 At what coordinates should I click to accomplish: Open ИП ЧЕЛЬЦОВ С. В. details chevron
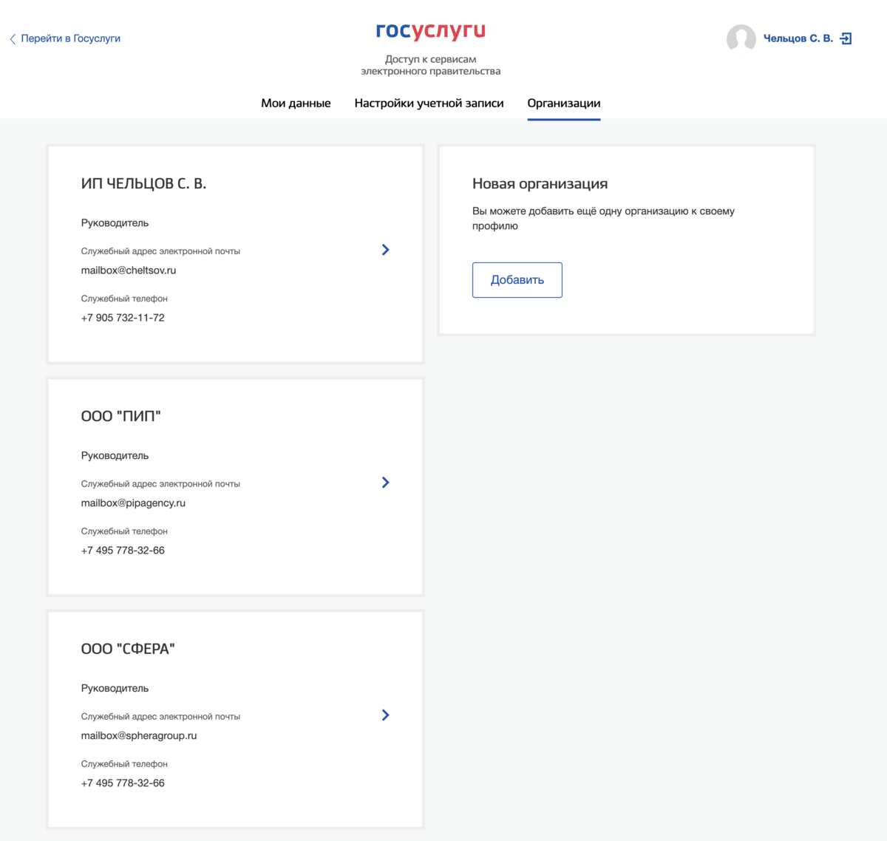[385, 250]
